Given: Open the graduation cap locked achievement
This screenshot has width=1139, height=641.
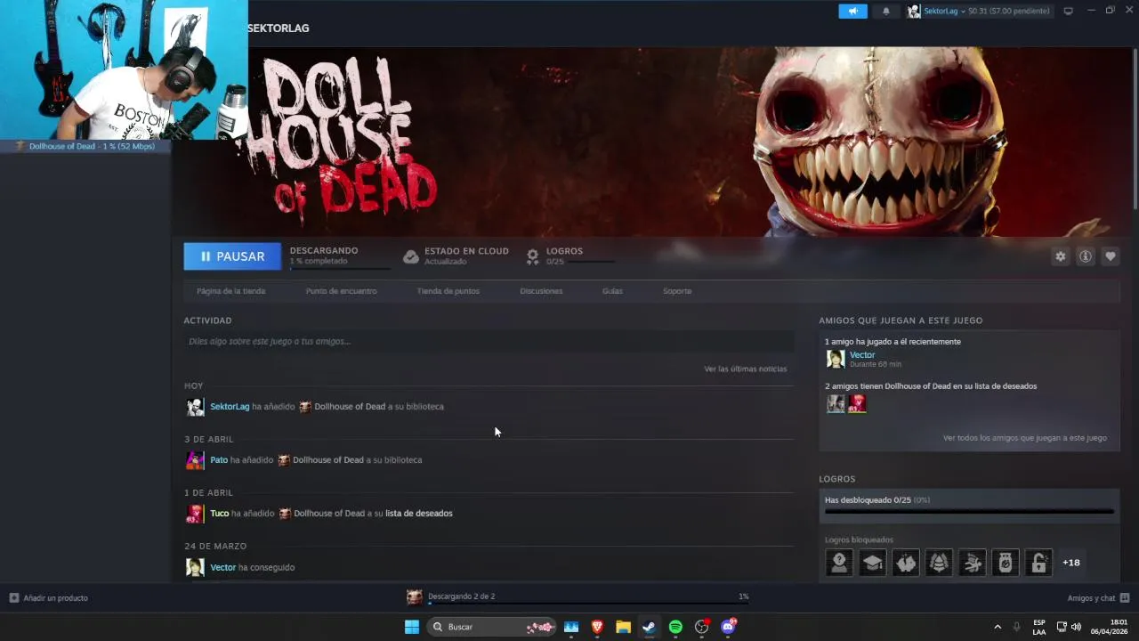Looking at the screenshot, I should [x=872, y=563].
